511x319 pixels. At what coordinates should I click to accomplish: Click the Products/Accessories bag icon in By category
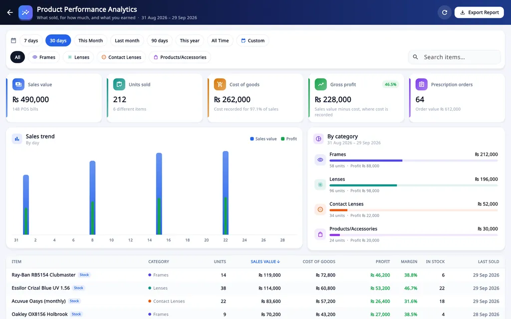[x=320, y=234]
